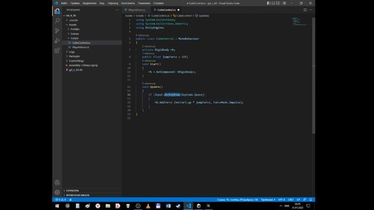This screenshot has height=210, width=374.
Task: Click the UTF-8 encoding status entry
Action: 282,199
